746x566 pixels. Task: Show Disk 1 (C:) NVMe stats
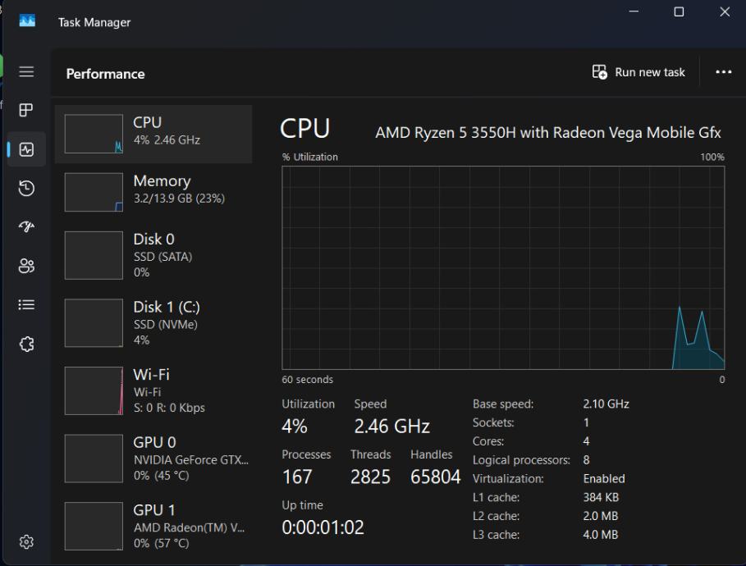click(153, 322)
